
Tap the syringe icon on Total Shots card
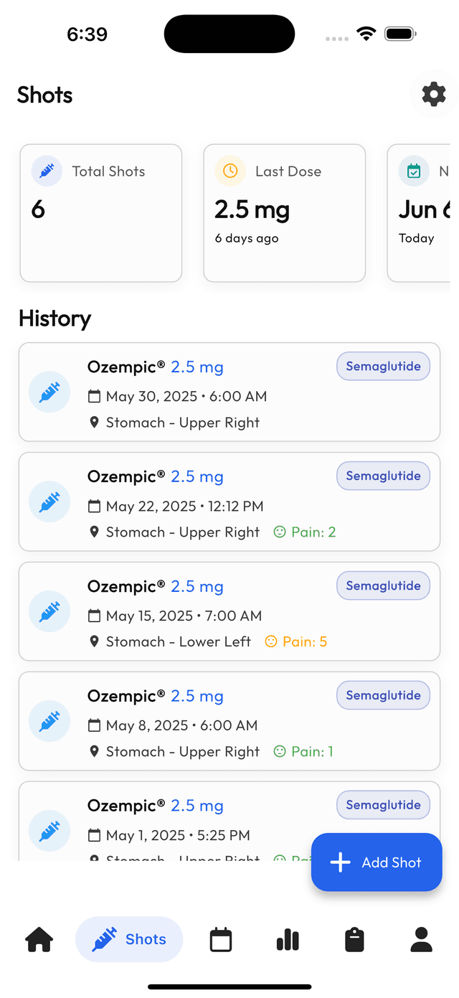tap(45, 171)
